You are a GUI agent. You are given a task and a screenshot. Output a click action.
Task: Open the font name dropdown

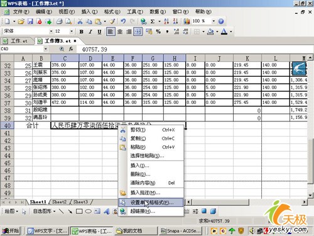(51, 31)
